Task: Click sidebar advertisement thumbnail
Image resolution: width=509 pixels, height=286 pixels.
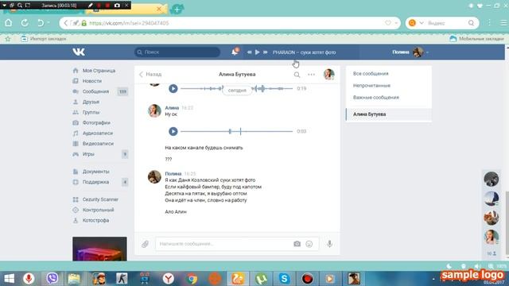Action: point(99,249)
